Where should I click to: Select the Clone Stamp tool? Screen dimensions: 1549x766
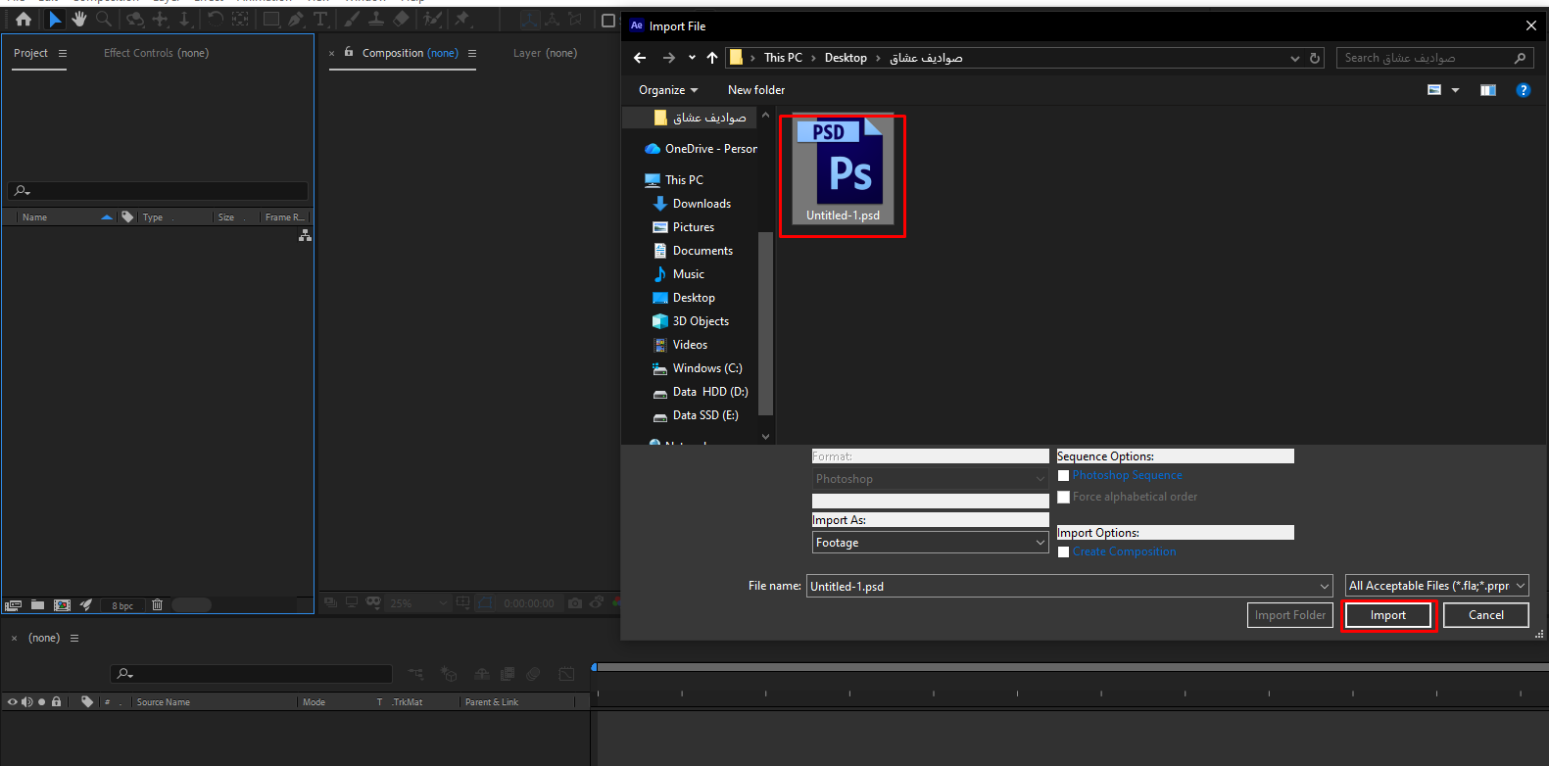376,19
